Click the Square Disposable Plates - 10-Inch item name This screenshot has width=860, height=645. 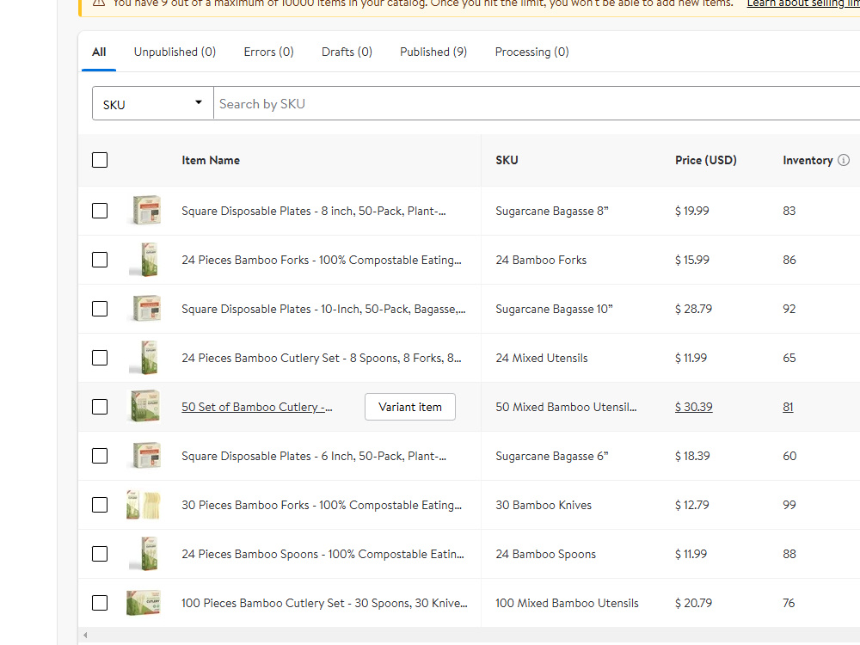pos(323,309)
